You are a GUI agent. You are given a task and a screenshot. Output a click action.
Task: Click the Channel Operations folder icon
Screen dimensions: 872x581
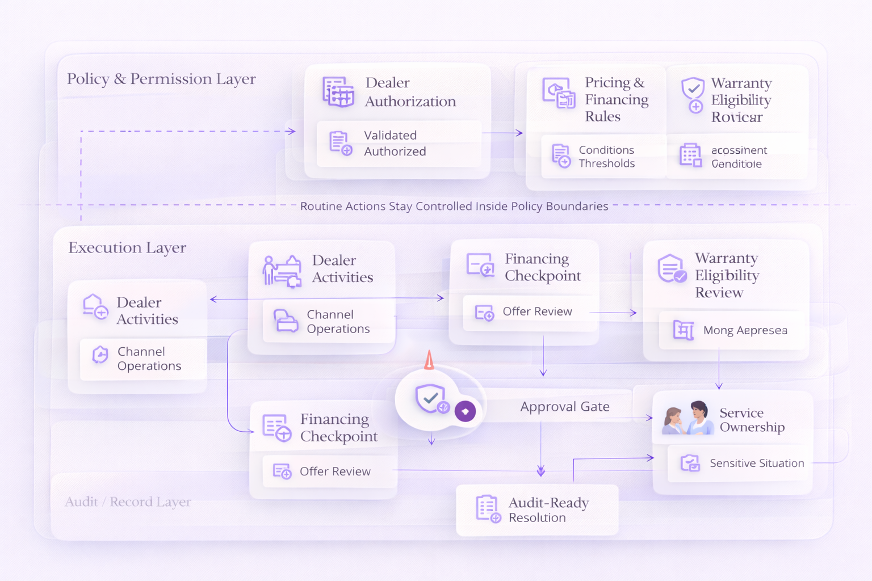tap(286, 322)
